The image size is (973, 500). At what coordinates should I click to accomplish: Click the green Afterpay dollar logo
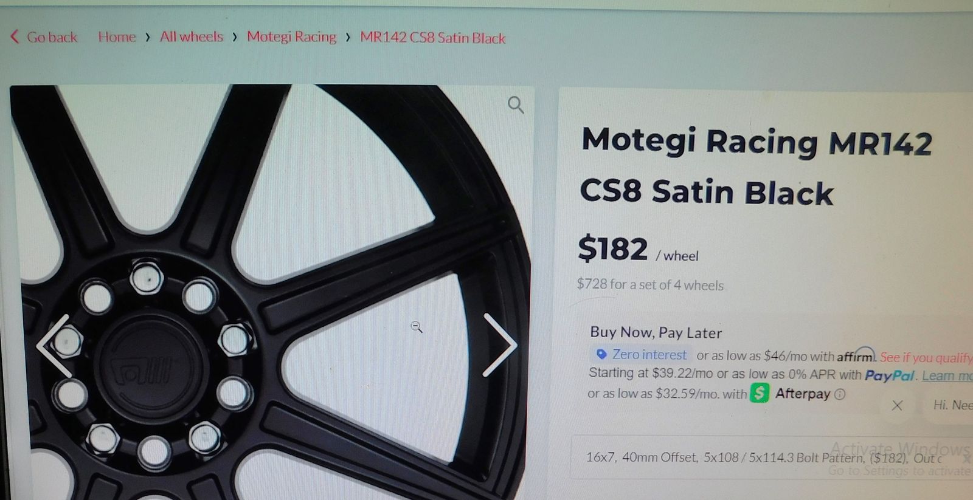[x=760, y=393]
